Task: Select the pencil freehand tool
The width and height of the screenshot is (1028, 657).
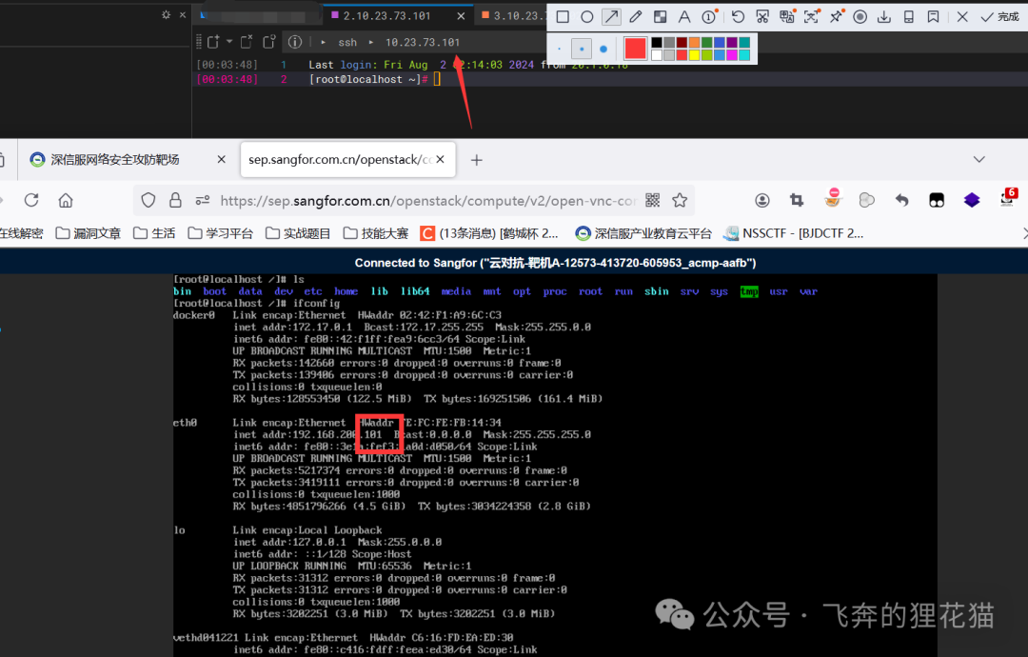Action: pos(635,17)
